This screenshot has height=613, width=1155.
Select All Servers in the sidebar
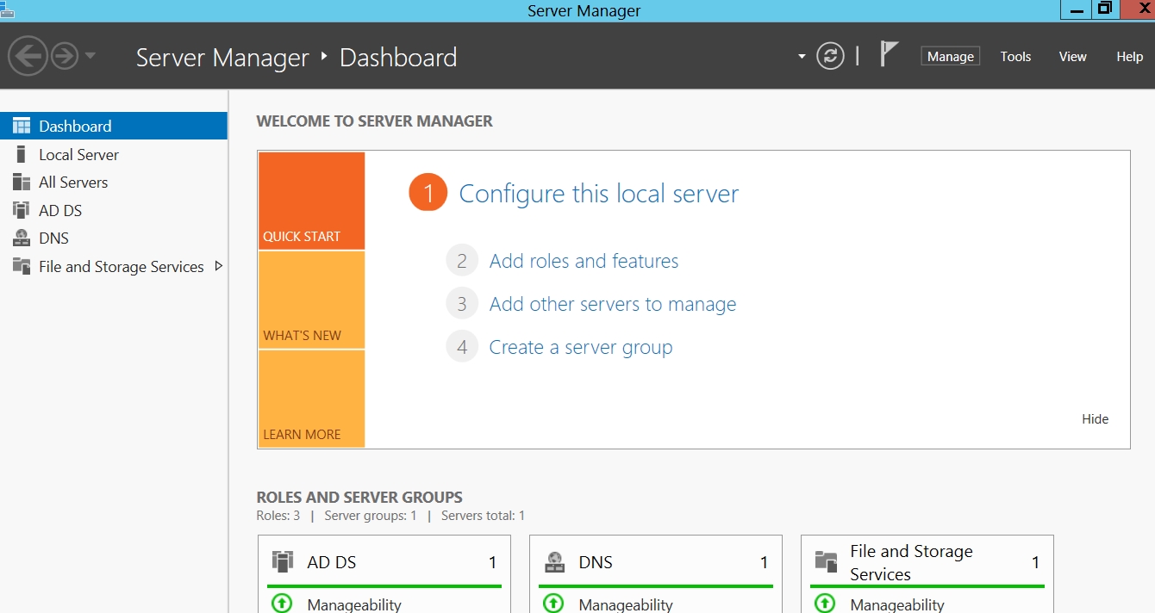73,183
